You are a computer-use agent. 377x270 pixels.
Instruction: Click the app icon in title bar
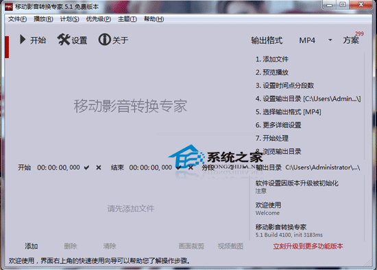pos(9,7)
